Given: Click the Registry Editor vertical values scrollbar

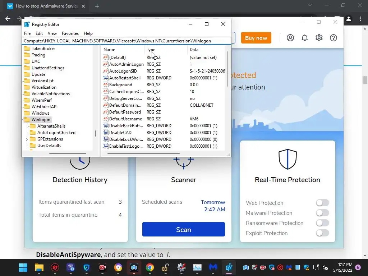Looking at the screenshot, I should click(227, 69).
